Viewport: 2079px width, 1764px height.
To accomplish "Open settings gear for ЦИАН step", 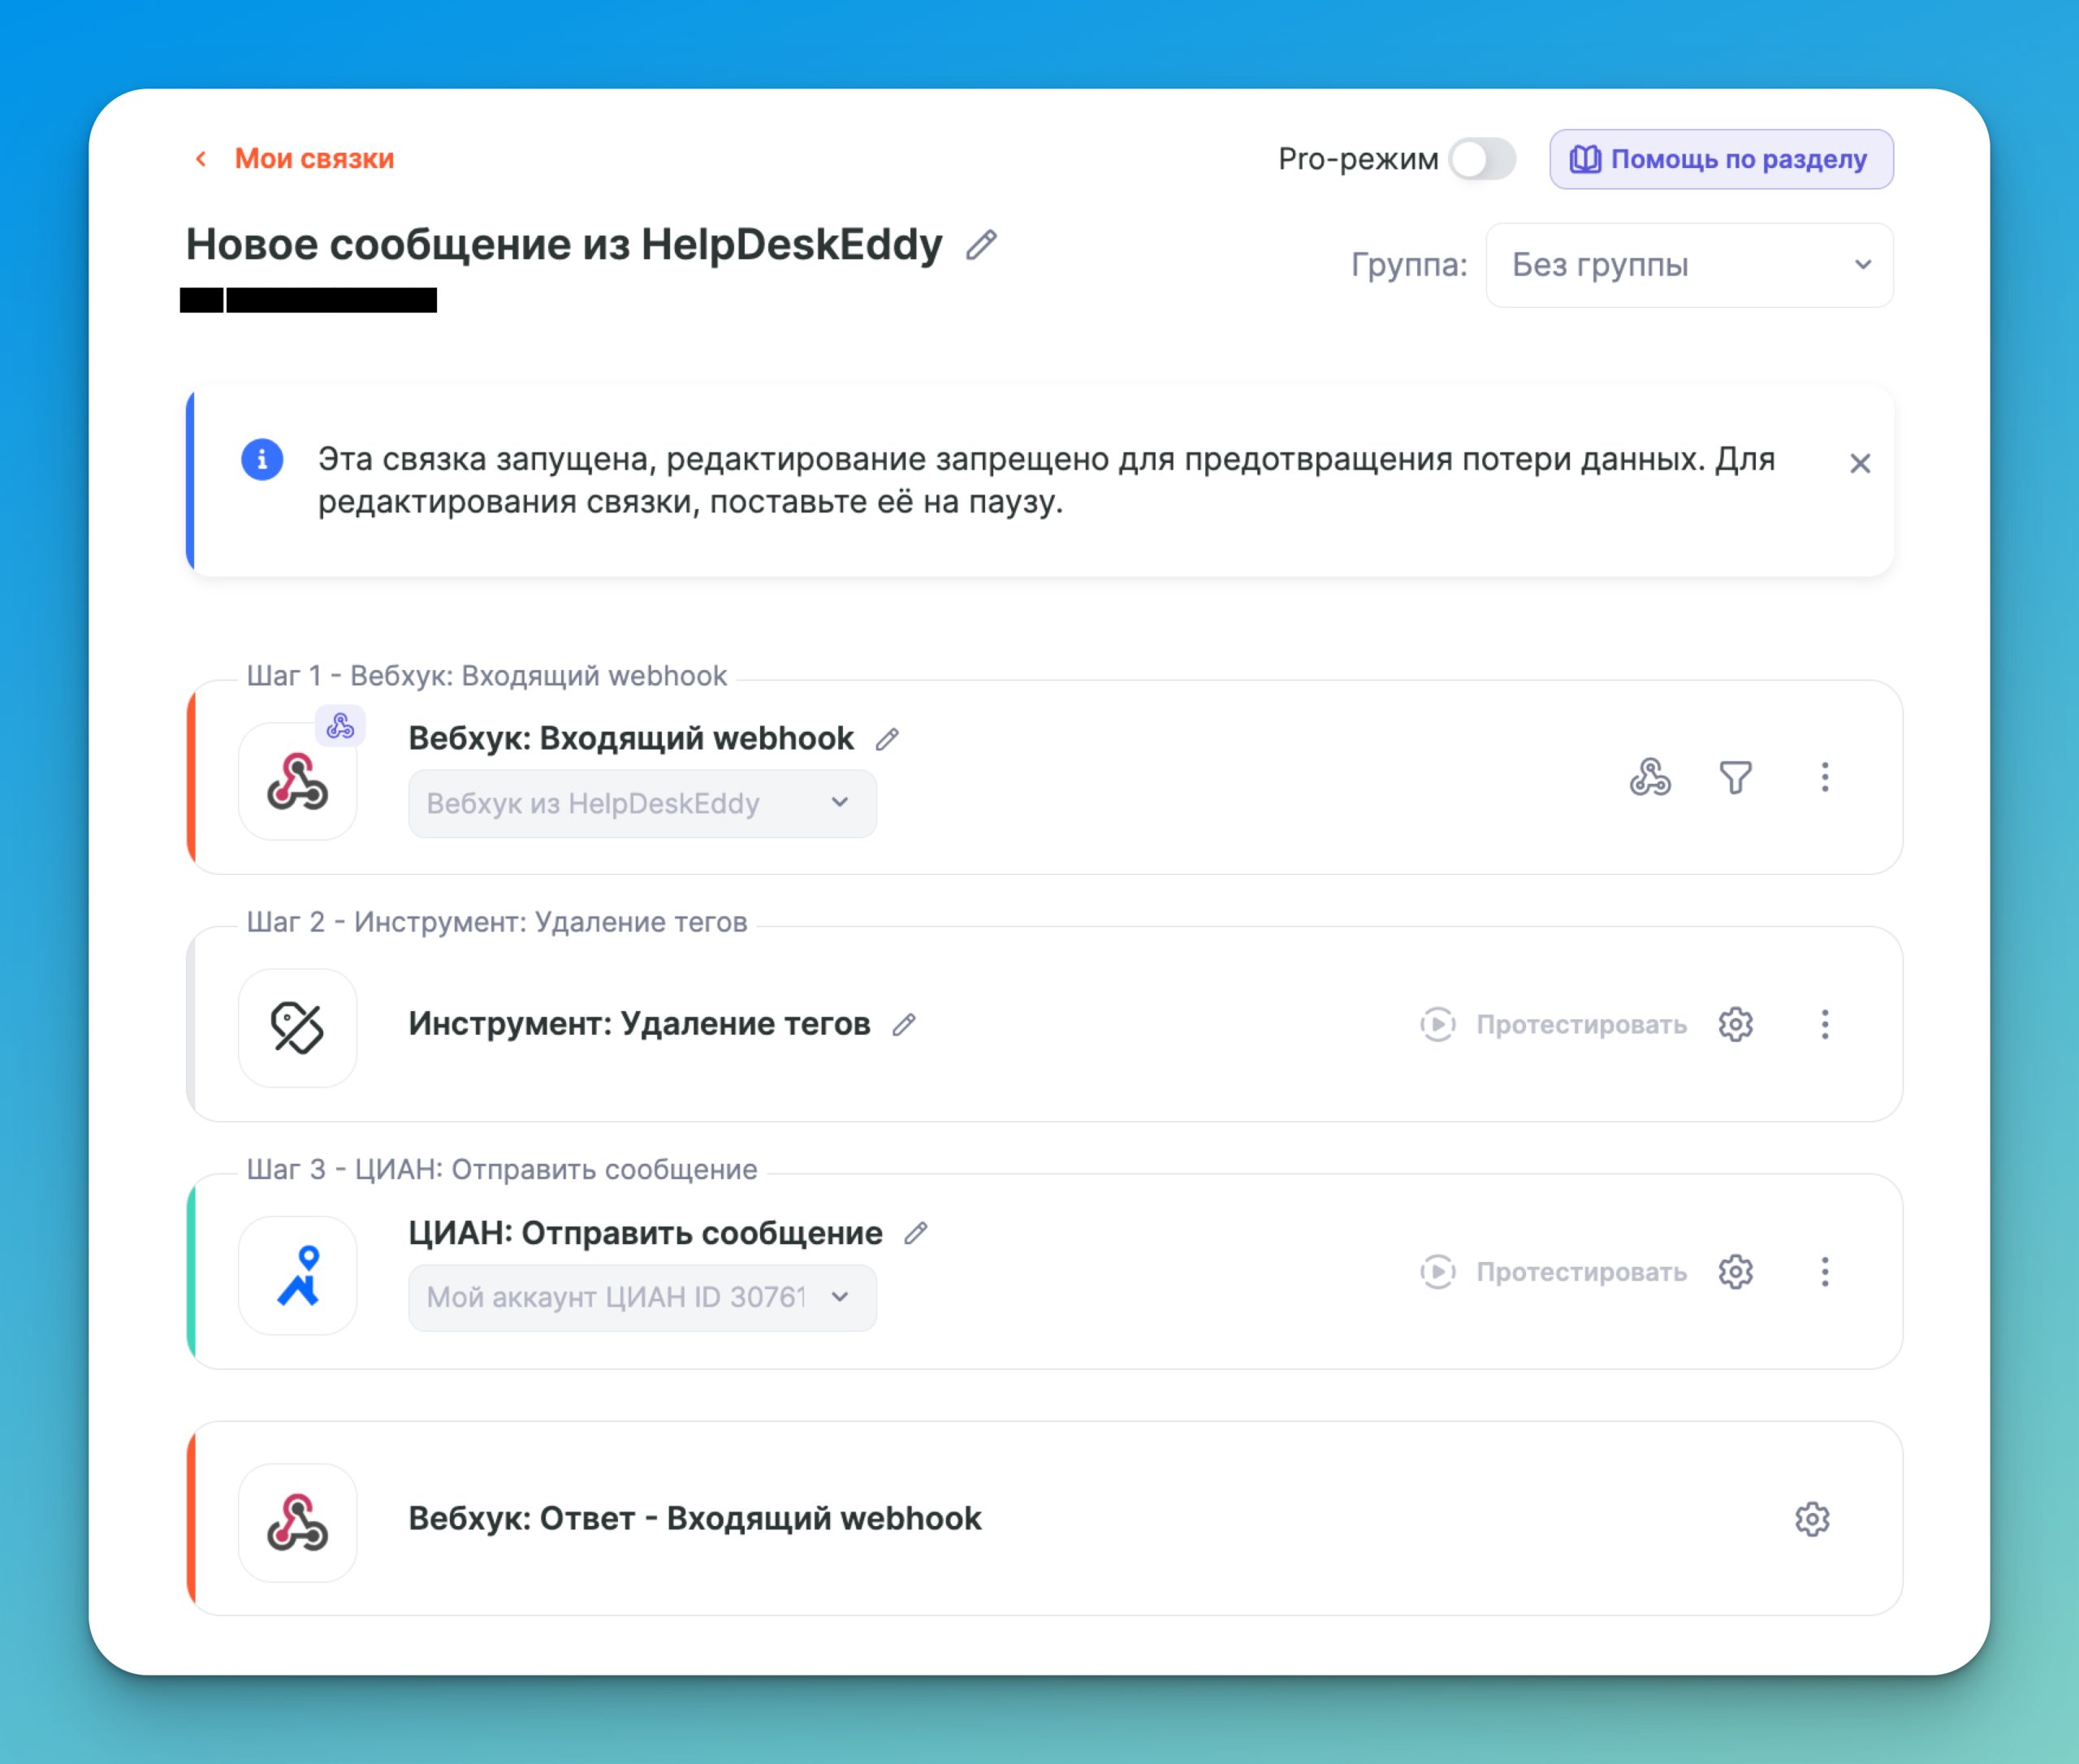I will tap(1735, 1271).
